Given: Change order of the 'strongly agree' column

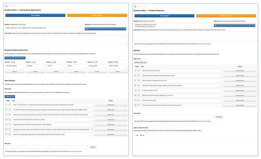Looking at the screenshot, I should click(95, 62).
